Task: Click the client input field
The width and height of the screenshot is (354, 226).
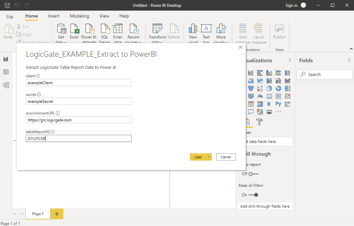Action: (78, 82)
